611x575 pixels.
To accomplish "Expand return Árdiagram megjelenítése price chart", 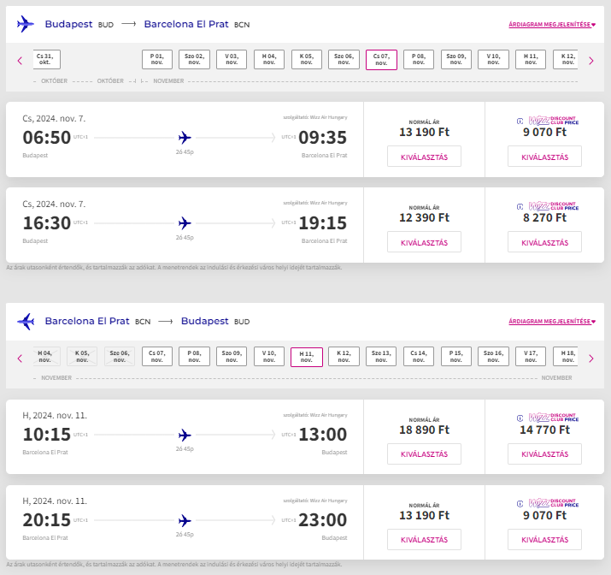I will tap(552, 322).
